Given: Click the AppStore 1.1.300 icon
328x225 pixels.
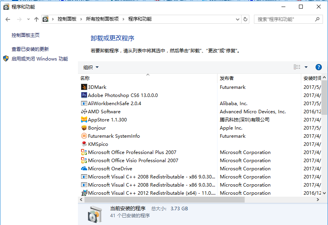Looking at the screenshot, I should pyautogui.click(x=84, y=119).
